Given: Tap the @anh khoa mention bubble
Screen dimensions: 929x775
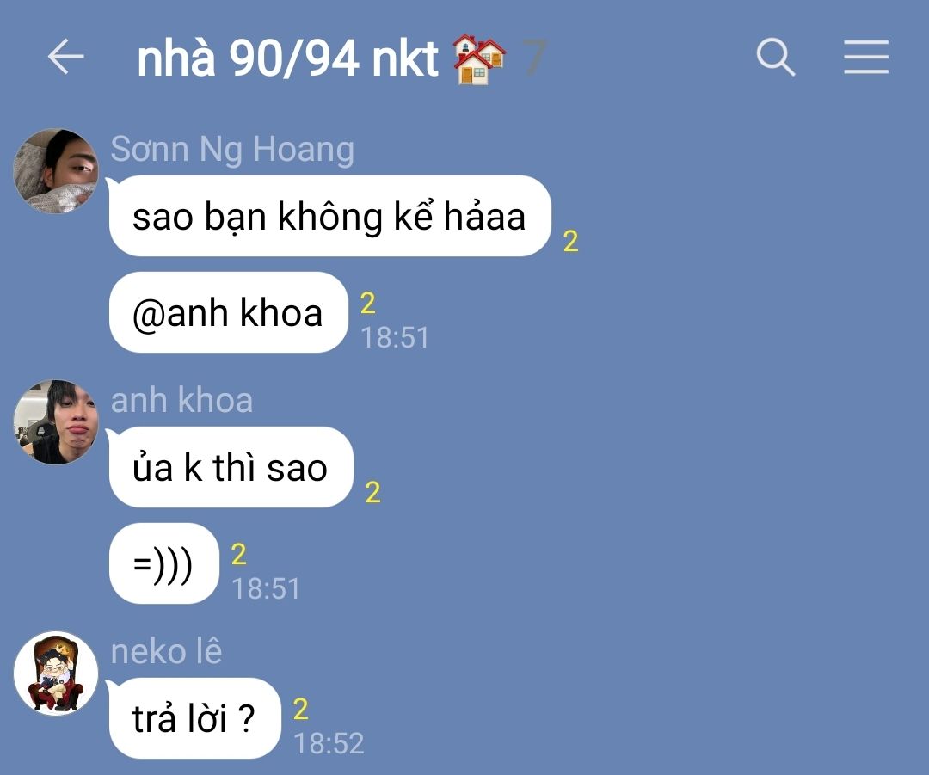Looking at the screenshot, I should pos(228,312).
